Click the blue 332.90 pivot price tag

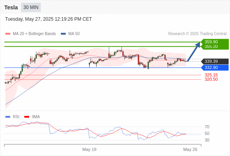[215, 67]
